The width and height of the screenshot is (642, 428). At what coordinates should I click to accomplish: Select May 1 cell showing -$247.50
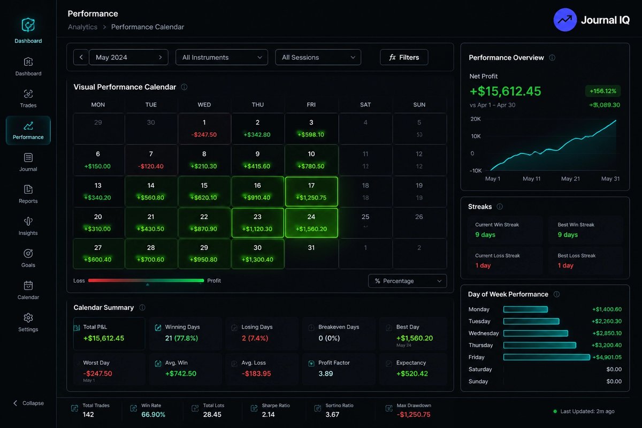point(204,128)
